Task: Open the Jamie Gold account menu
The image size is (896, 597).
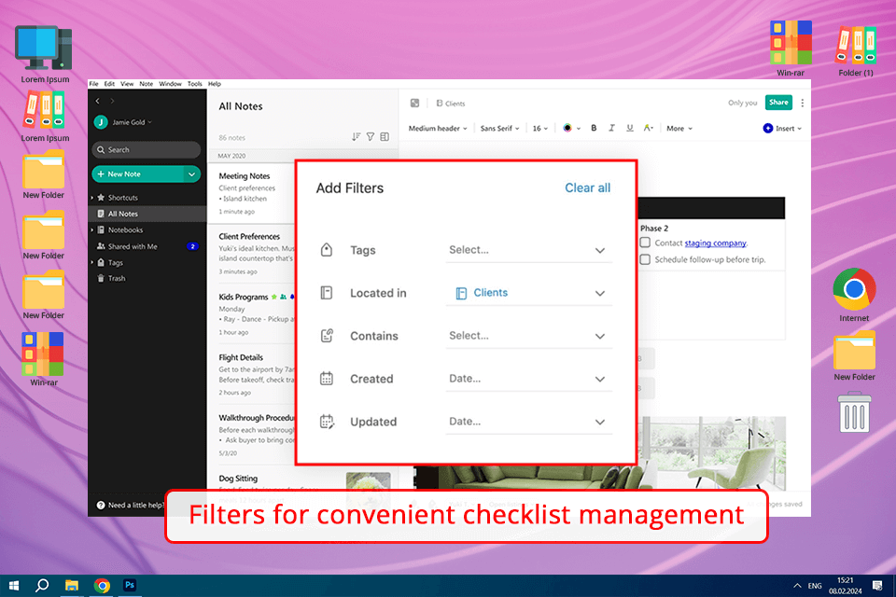Action: (x=123, y=121)
